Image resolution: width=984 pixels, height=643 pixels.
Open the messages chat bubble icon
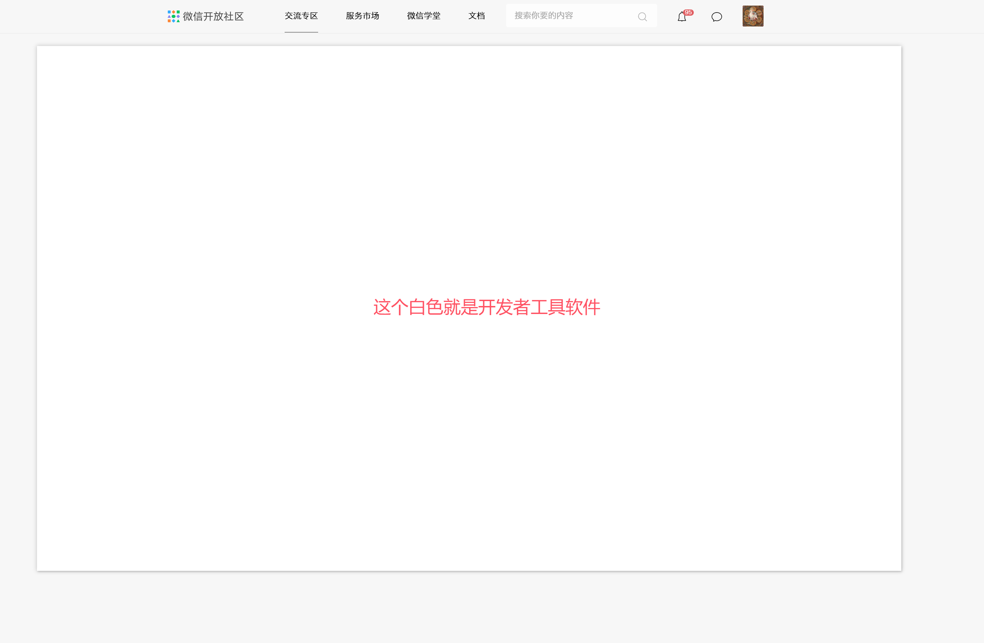click(x=716, y=17)
